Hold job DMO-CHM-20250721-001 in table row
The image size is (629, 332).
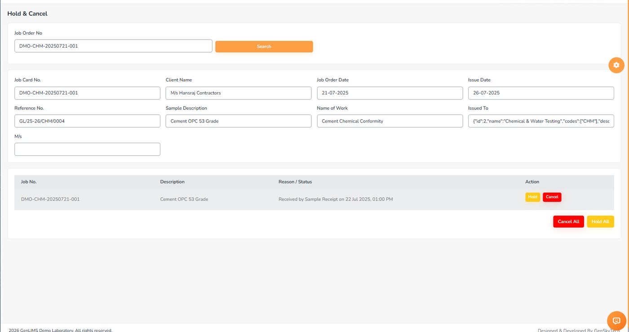533,197
